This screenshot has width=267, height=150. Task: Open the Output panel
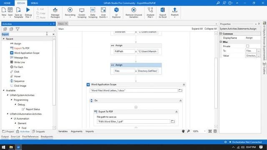(x=5, y=137)
